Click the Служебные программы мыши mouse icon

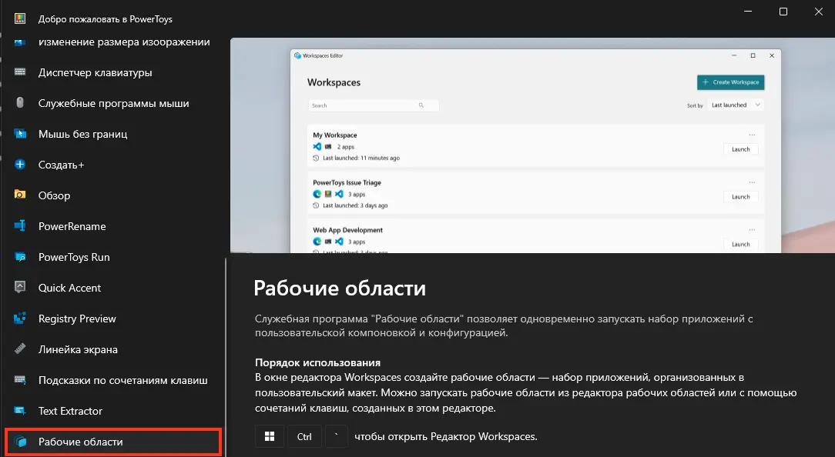(x=20, y=102)
